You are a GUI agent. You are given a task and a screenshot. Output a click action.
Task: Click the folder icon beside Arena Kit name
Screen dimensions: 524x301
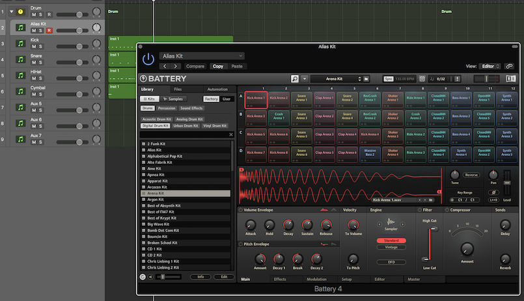tap(366, 79)
